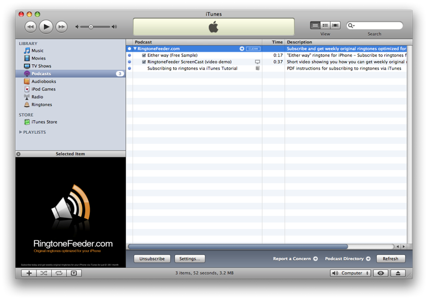Viewport: 428px width, 300px height.
Task: Click the Unsubscribe button
Action: 152,259
